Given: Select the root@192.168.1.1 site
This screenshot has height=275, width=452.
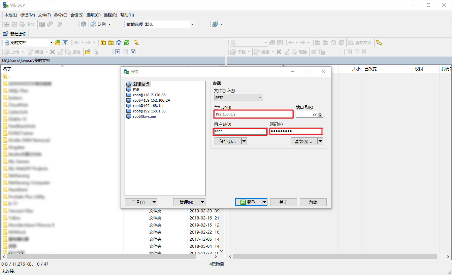Looking at the screenshot, I should coord(145,106).
